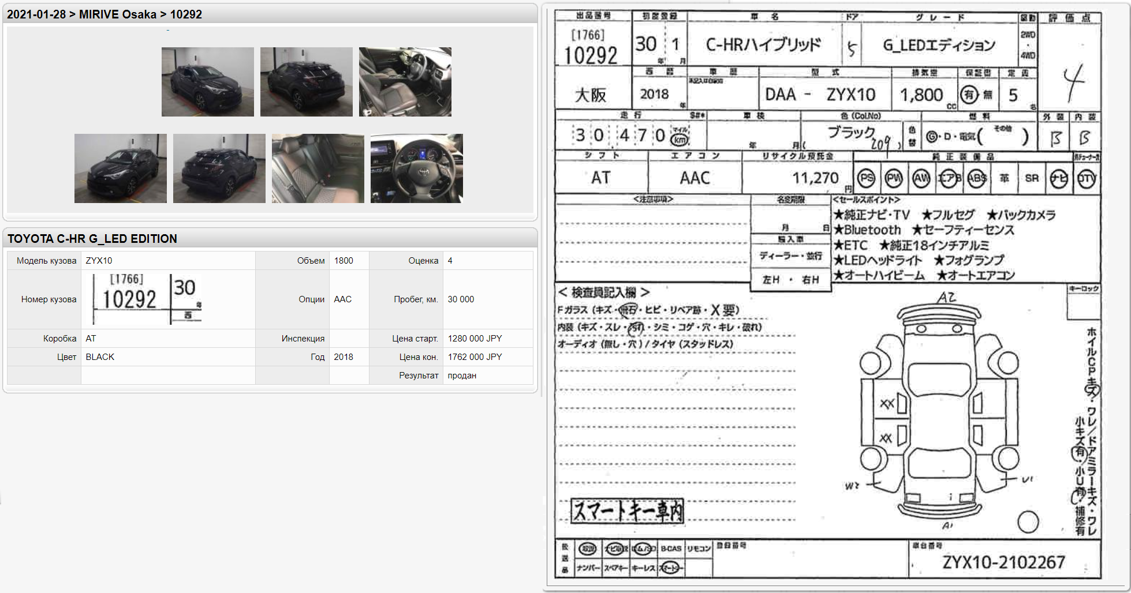Click the 'Модель кузова' label
This screenshot has width=1131, height=593.
click(x=47, y=261)
